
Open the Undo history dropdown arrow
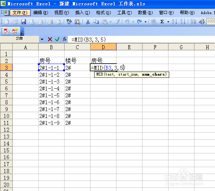(133, 22)
